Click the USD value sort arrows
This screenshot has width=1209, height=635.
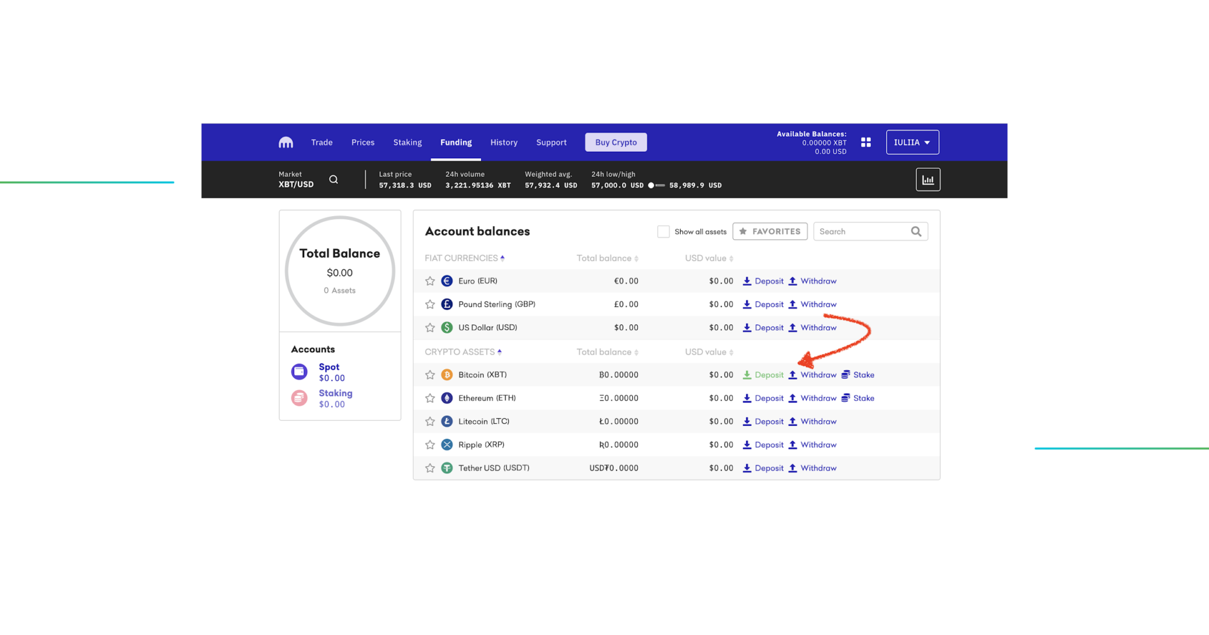tap(730, 258)
